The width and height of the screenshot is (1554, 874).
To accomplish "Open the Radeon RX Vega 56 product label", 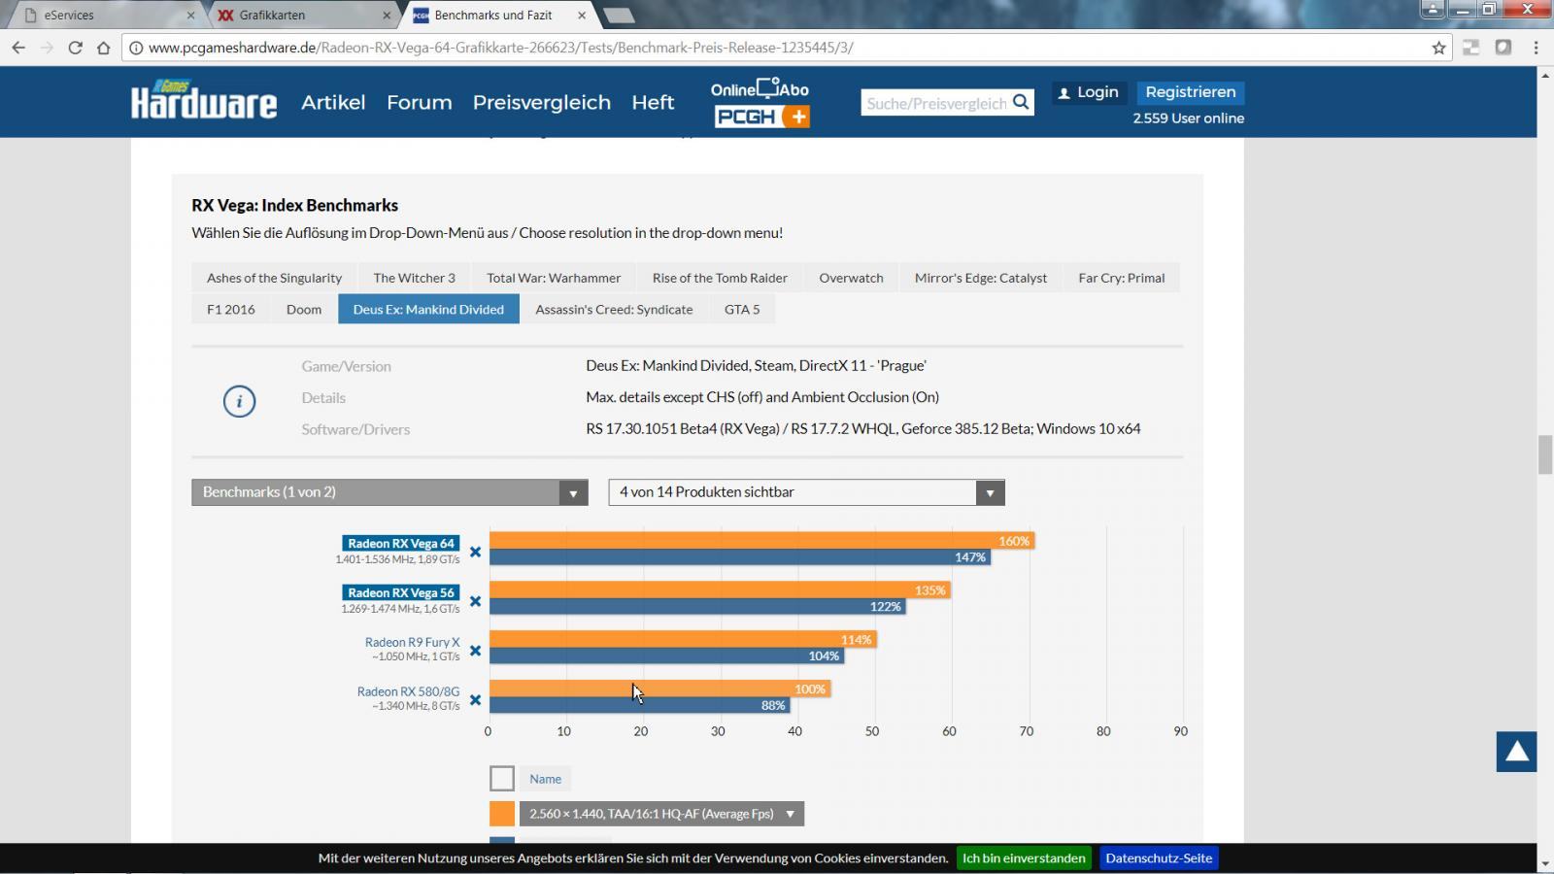I will pyautogui.click(x=401, y=592).
